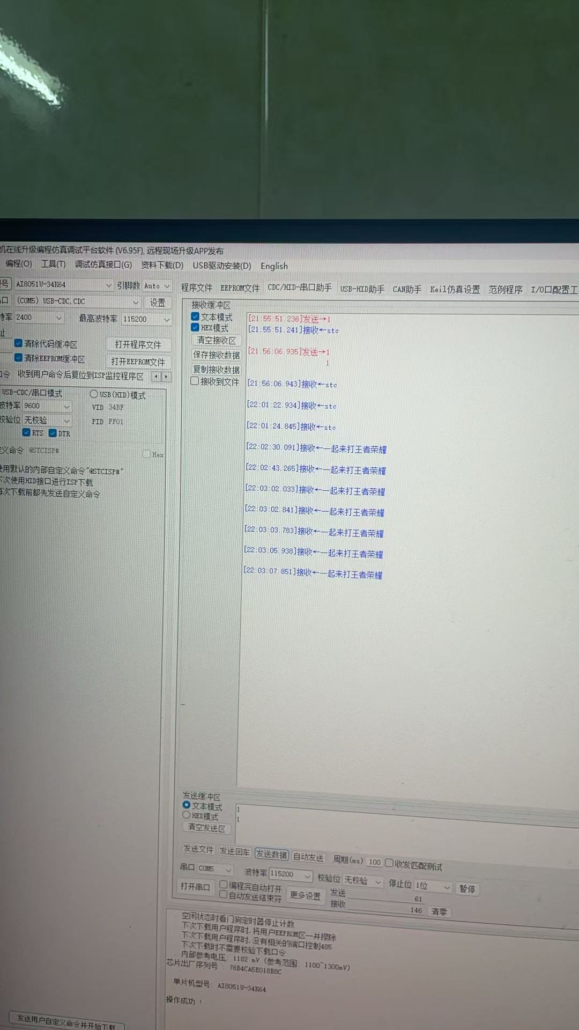Click the 暂停 button
The height and width of the screenshot is (1030, 579).
[467, 889]
